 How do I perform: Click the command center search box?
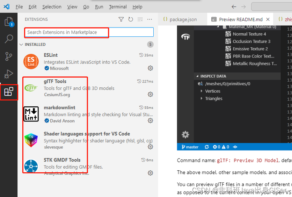tap(271, 7)
